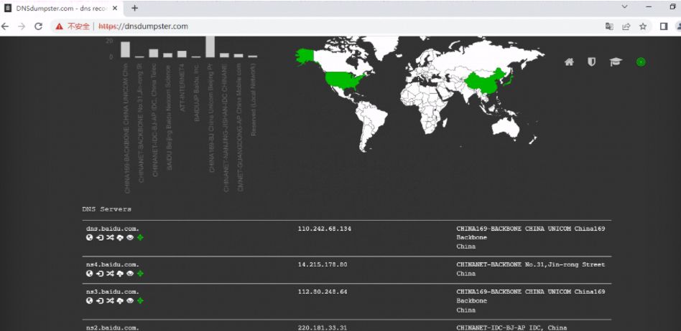Click the shuffle arrows icon under ns4.baidu.com
The width and height of the screenshot is (681, 331).
coord(110,274)
